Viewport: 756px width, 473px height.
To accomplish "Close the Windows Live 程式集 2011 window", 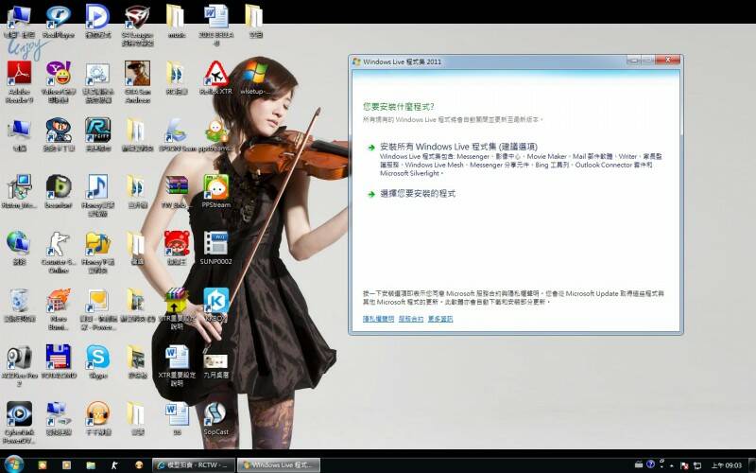I will (668, 60).
